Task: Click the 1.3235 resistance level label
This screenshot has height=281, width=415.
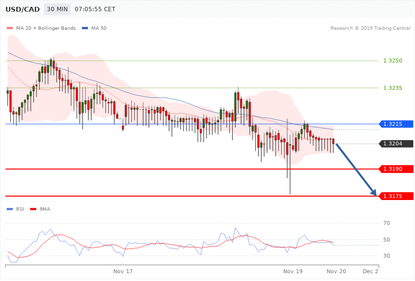Action: point(393,88)
